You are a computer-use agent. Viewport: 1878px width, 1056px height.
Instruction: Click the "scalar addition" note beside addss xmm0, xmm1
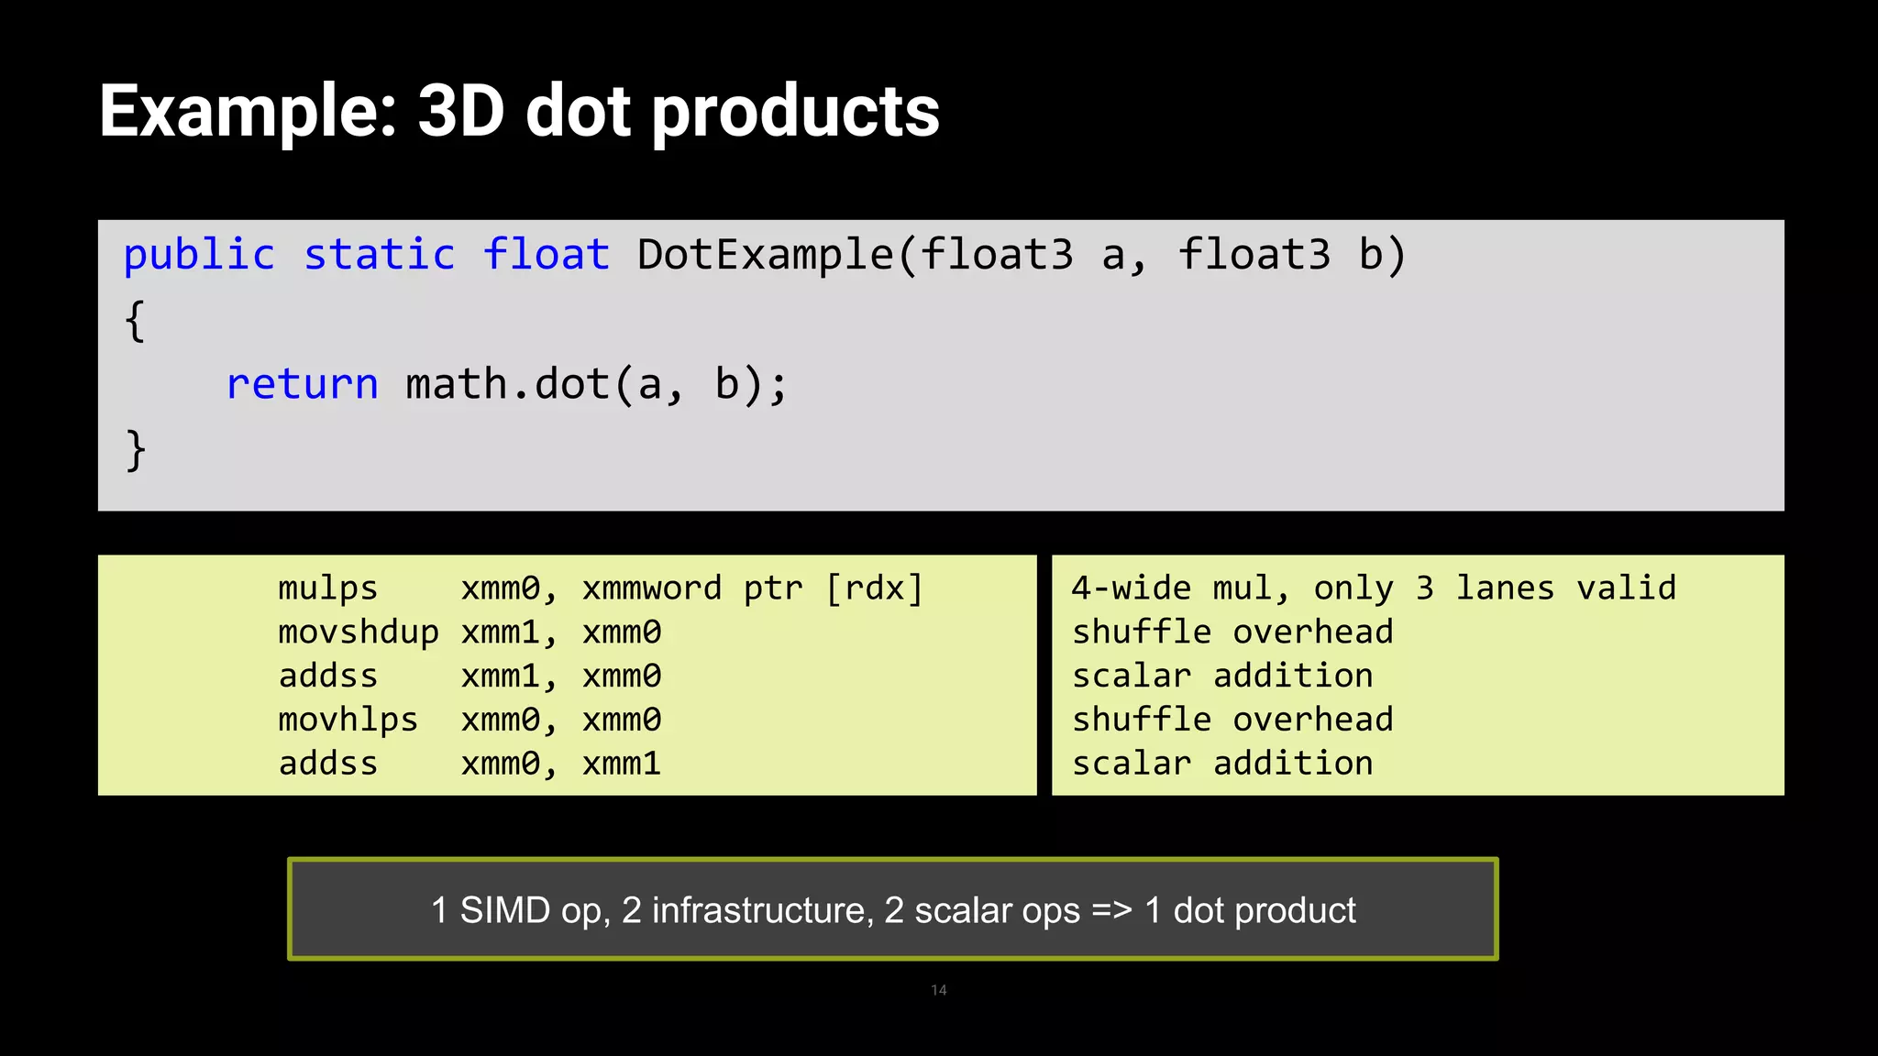(1222, 764)
